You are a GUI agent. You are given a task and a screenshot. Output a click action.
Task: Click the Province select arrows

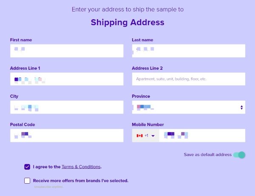click(241, 107)
